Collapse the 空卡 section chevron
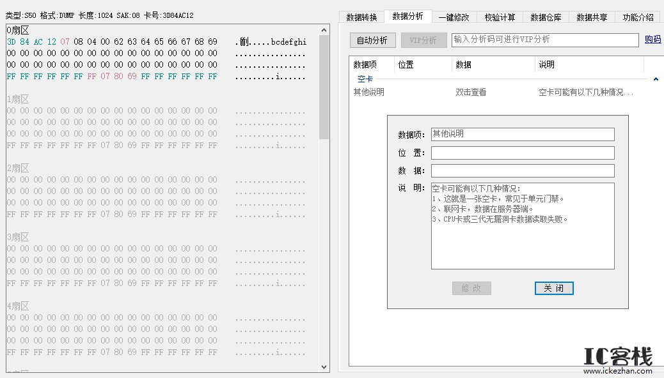This screenshot has height=378, width=664. tap(656, 79)
